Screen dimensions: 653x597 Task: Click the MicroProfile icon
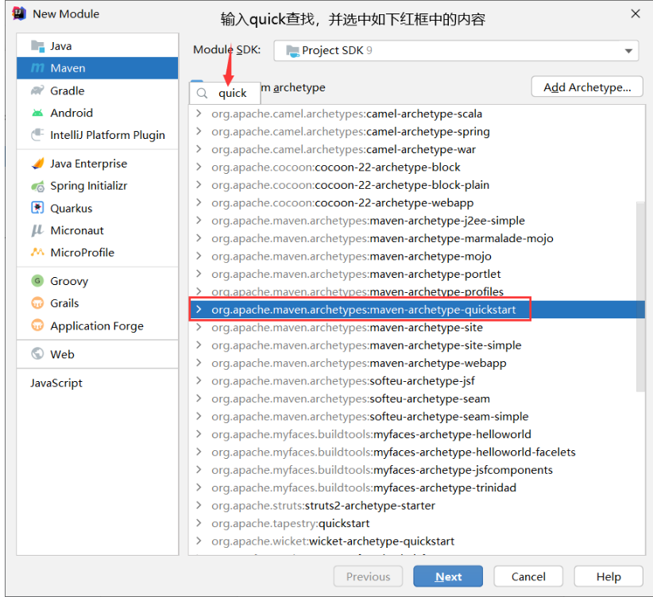pyautogui.click(x=37, y=252)
